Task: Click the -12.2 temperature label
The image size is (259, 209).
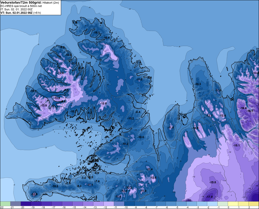Action: (x=129, y=188)
